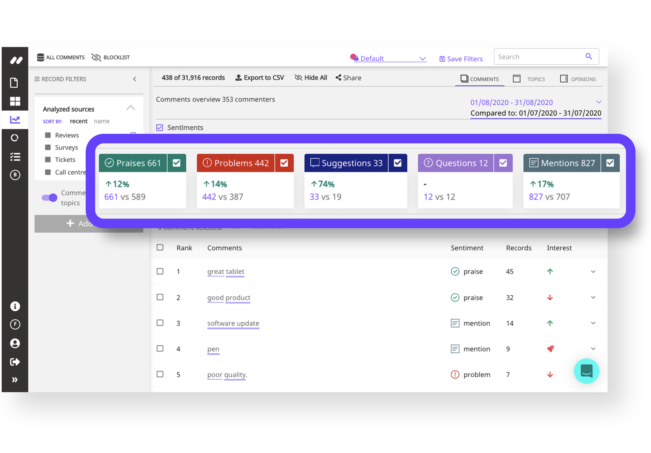Open the Intercom chat bubble icon
Screen dimensions: 651x453
click(x=586, y=371)
